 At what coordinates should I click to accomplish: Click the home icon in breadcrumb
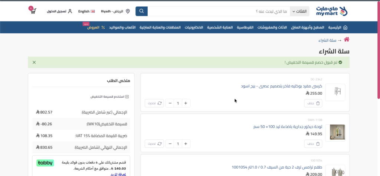coord(347,40)
